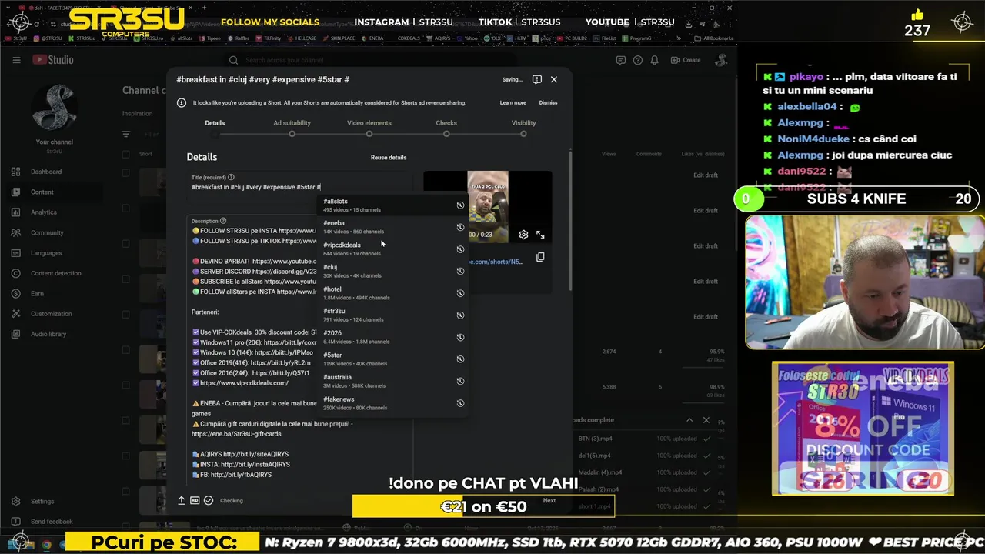The width and height of the screenshot is (985, 554).
Task: Close the Uploads complete panel
Action: pos(706,420)
